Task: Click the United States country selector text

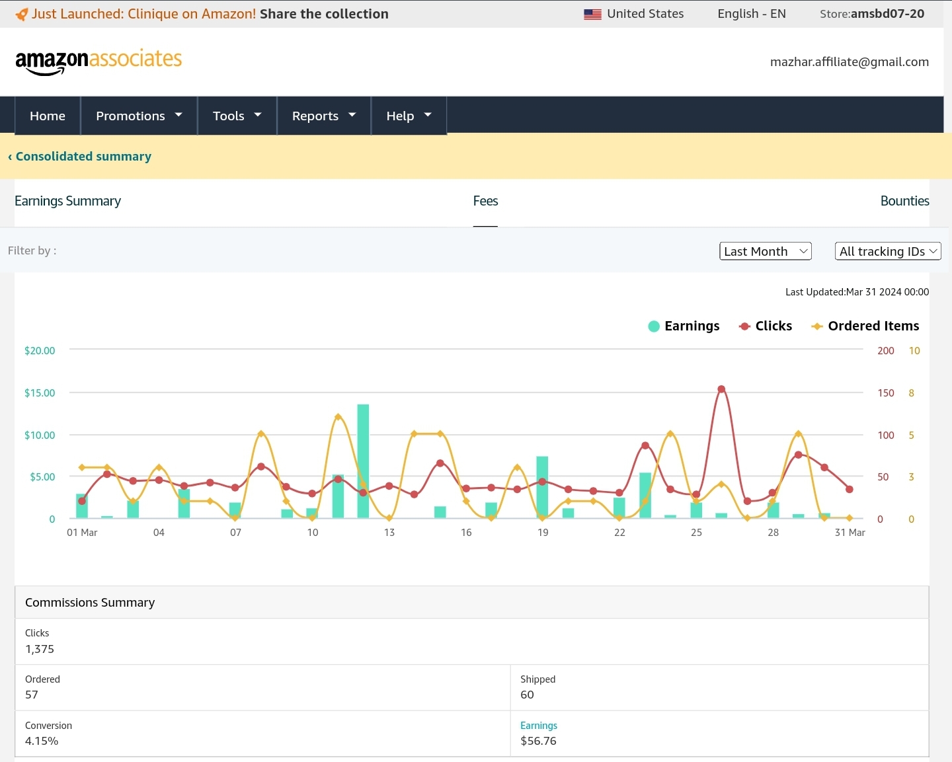Action: point(645,14)
